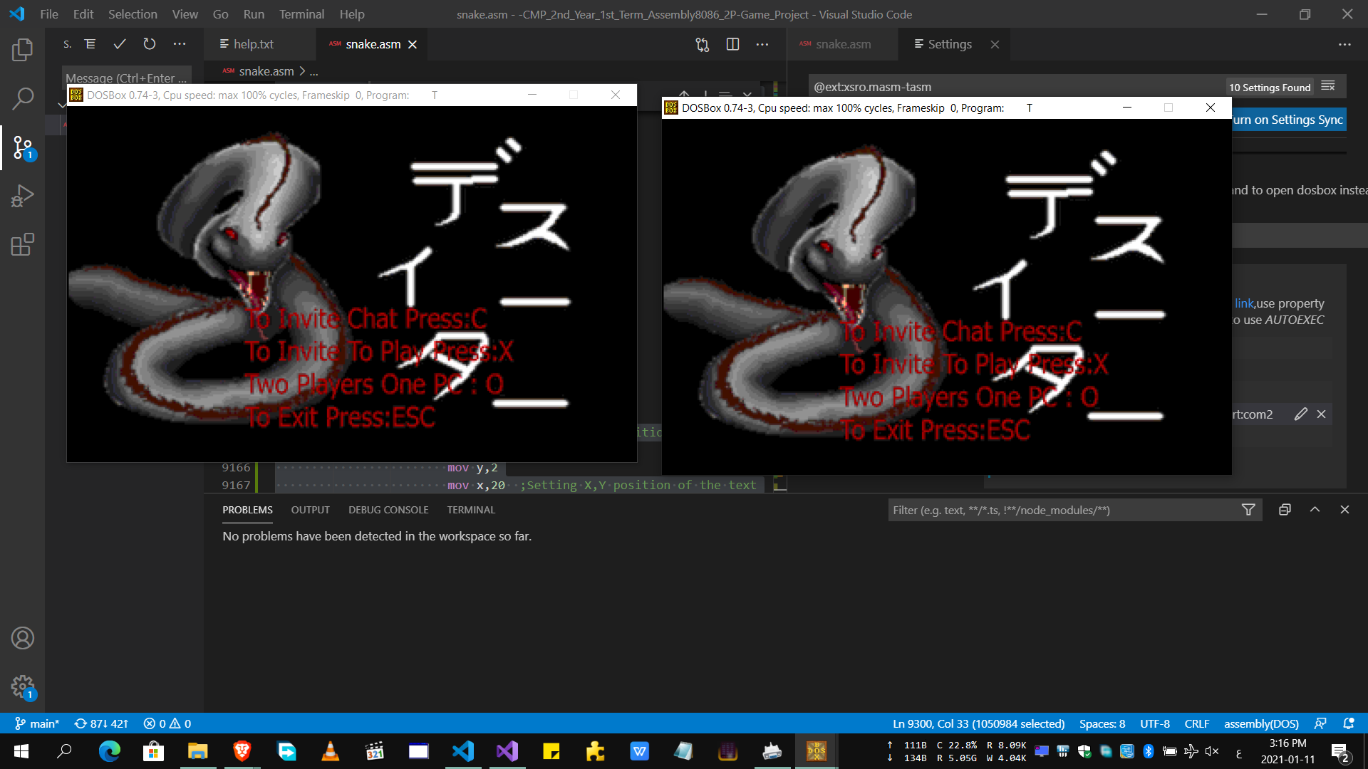1368x769 pixels.
Task: Maximize the panel with the chevron up
Action: pos(1315,510)
